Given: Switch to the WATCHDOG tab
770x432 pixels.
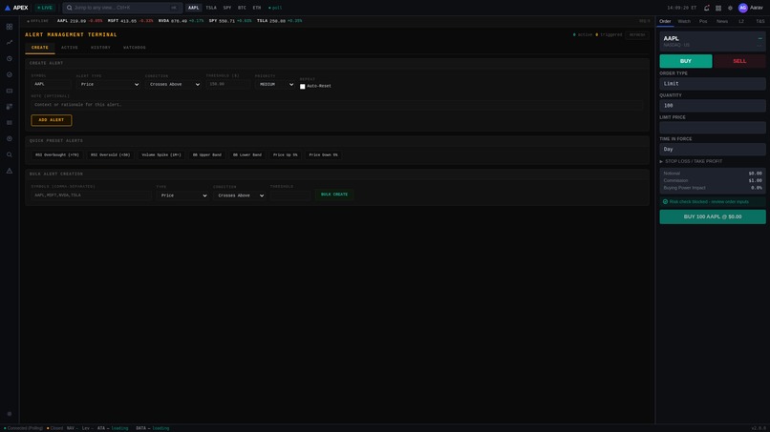Looking at the screenshot, I should pyautogui.click(x=135, y=48).
